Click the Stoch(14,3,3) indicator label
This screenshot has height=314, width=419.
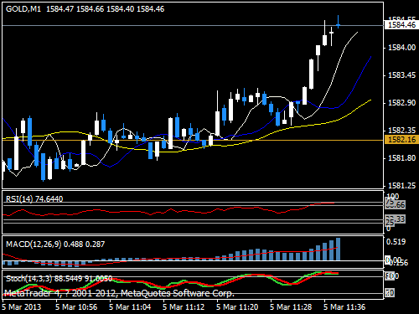[59, 279]
